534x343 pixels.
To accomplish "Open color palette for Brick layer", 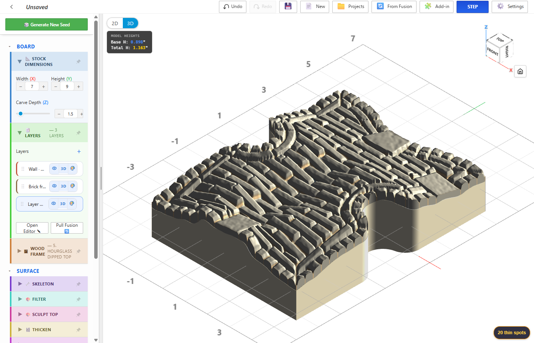I will click(72, 186).
